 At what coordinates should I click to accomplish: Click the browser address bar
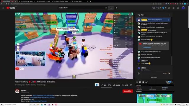click(x=81, y=4)
